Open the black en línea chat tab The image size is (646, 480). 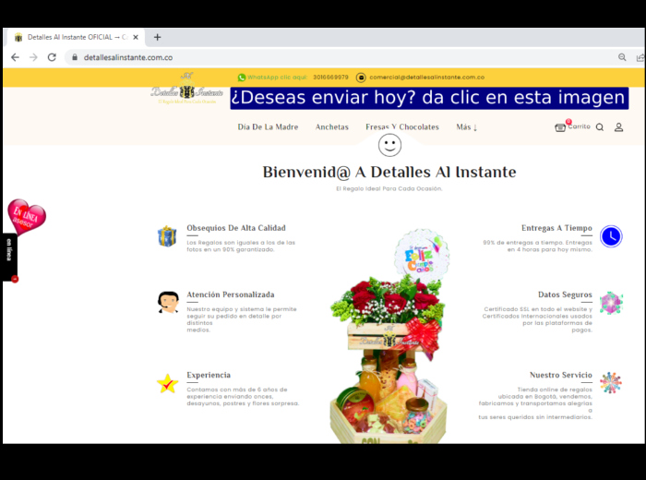[9, 258]
